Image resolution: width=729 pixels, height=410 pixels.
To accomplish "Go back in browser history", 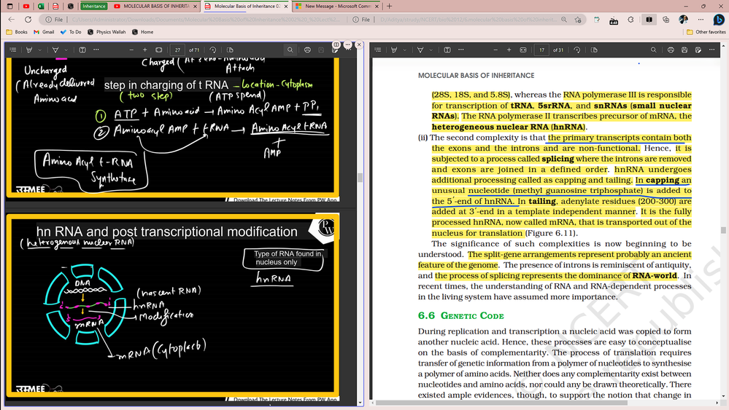I will tap(12, 20).
